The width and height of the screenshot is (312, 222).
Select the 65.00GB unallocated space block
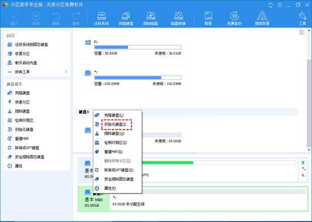pyautogui.click(x=208, y=198)
